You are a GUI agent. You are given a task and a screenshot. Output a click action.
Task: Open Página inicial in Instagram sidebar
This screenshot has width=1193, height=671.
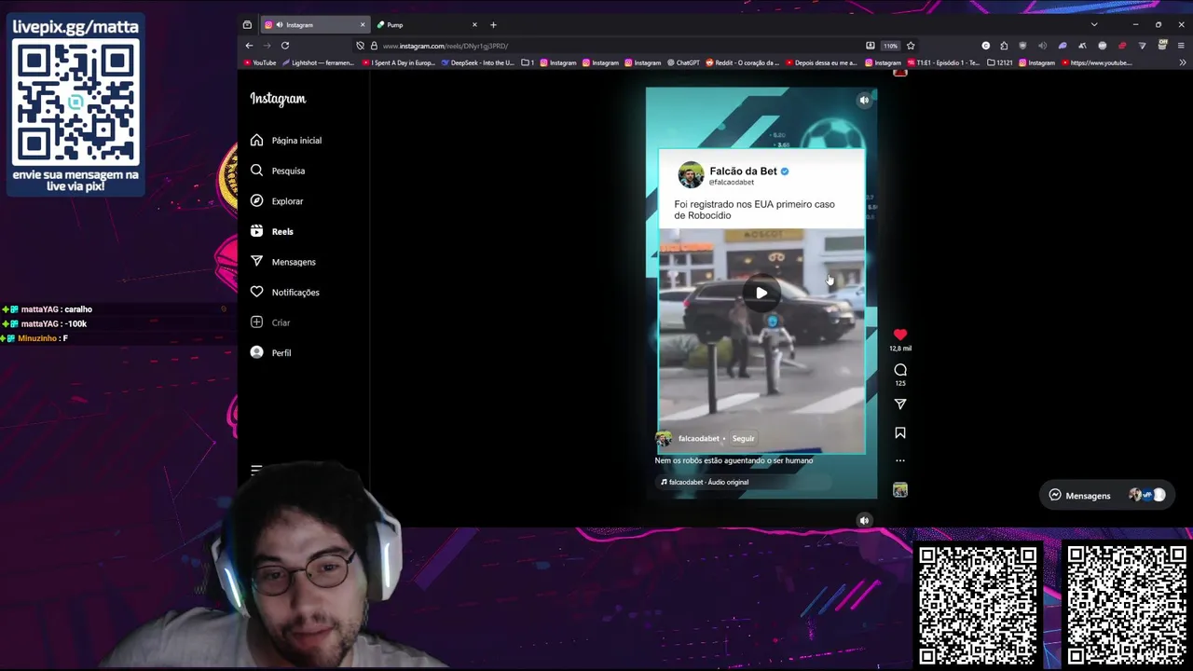[286, 141]
